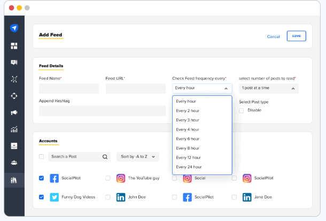Enable the Disable post type checkbox
Screen dimensions: 326x221
coord(242,110)
